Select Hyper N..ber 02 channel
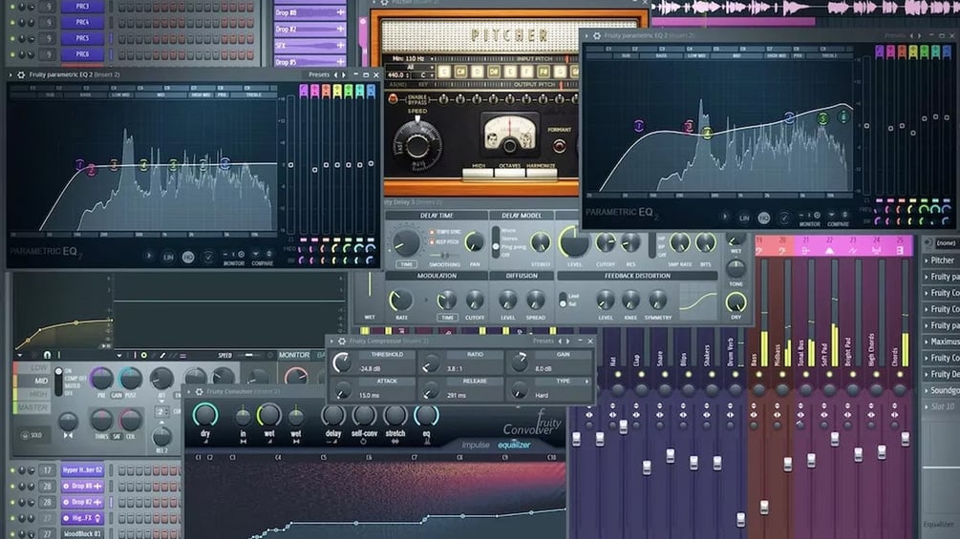 82,470
